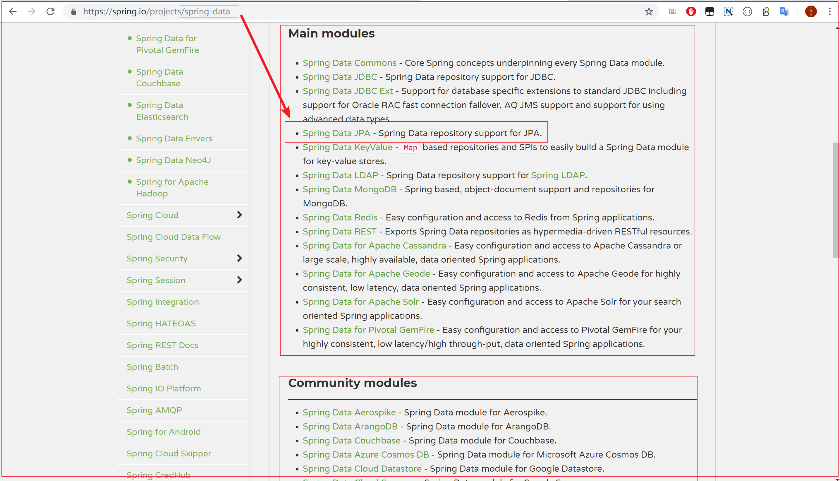Open Spring Data Neo4J in sidebar
840x481 pixels.
pos(173,160)
